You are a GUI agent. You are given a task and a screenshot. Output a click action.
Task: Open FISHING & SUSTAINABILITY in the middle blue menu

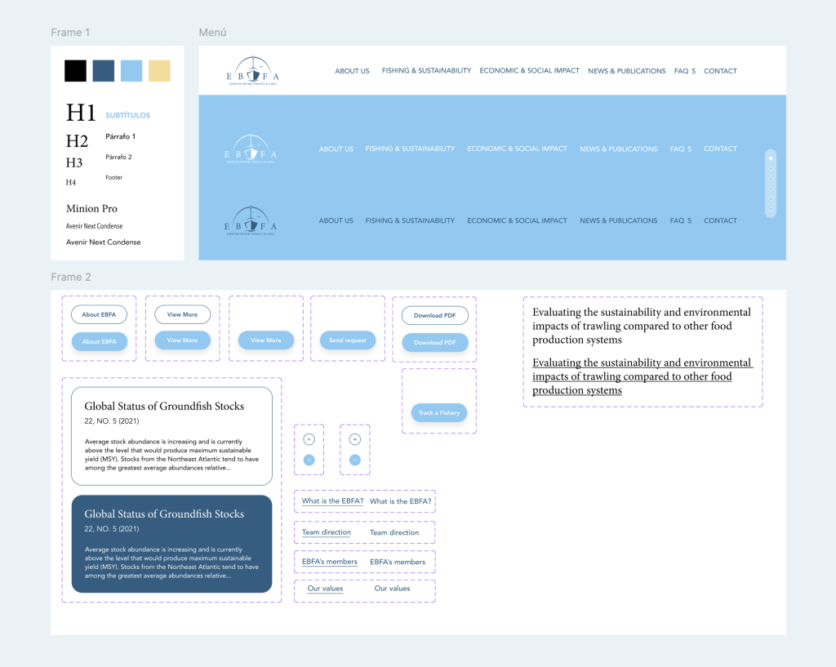pyautogui.click(x=410, y=149)
